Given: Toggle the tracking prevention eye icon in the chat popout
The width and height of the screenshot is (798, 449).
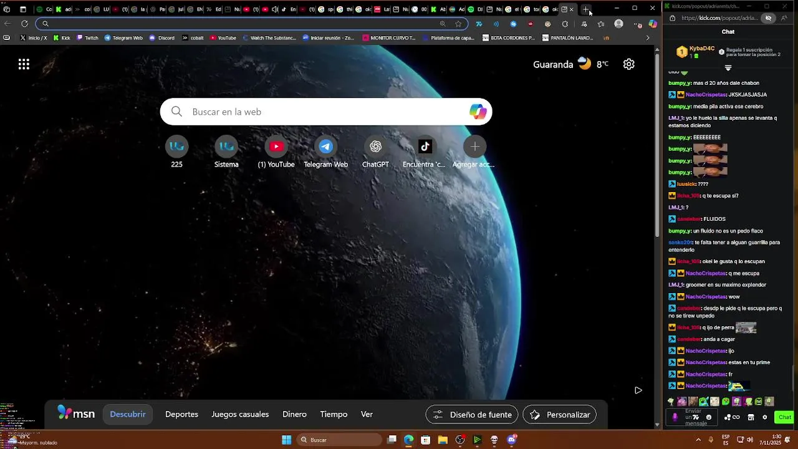Looking at the screenshot, I should coord(768,18).
